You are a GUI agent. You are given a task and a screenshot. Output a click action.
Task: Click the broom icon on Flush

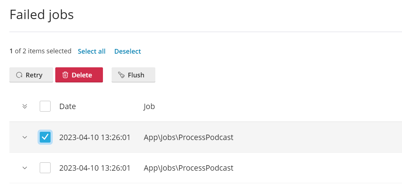122,75
